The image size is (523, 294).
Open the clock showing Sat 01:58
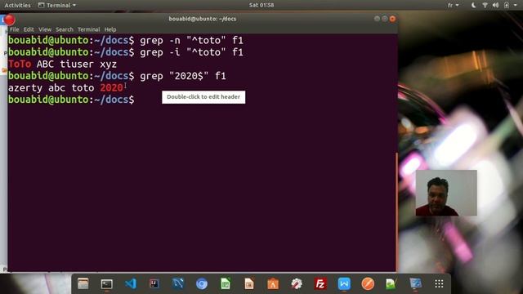(261, 5)
